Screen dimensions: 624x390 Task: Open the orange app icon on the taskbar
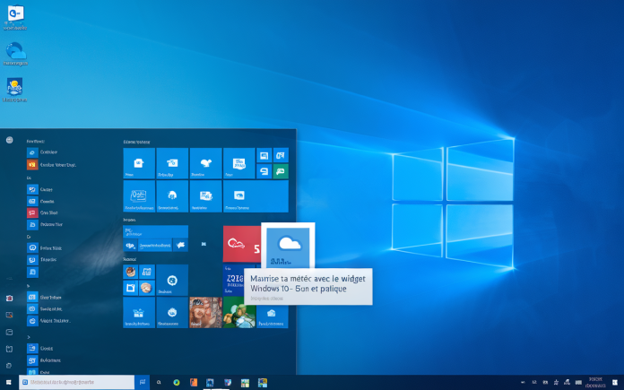[x=194, y=383]
